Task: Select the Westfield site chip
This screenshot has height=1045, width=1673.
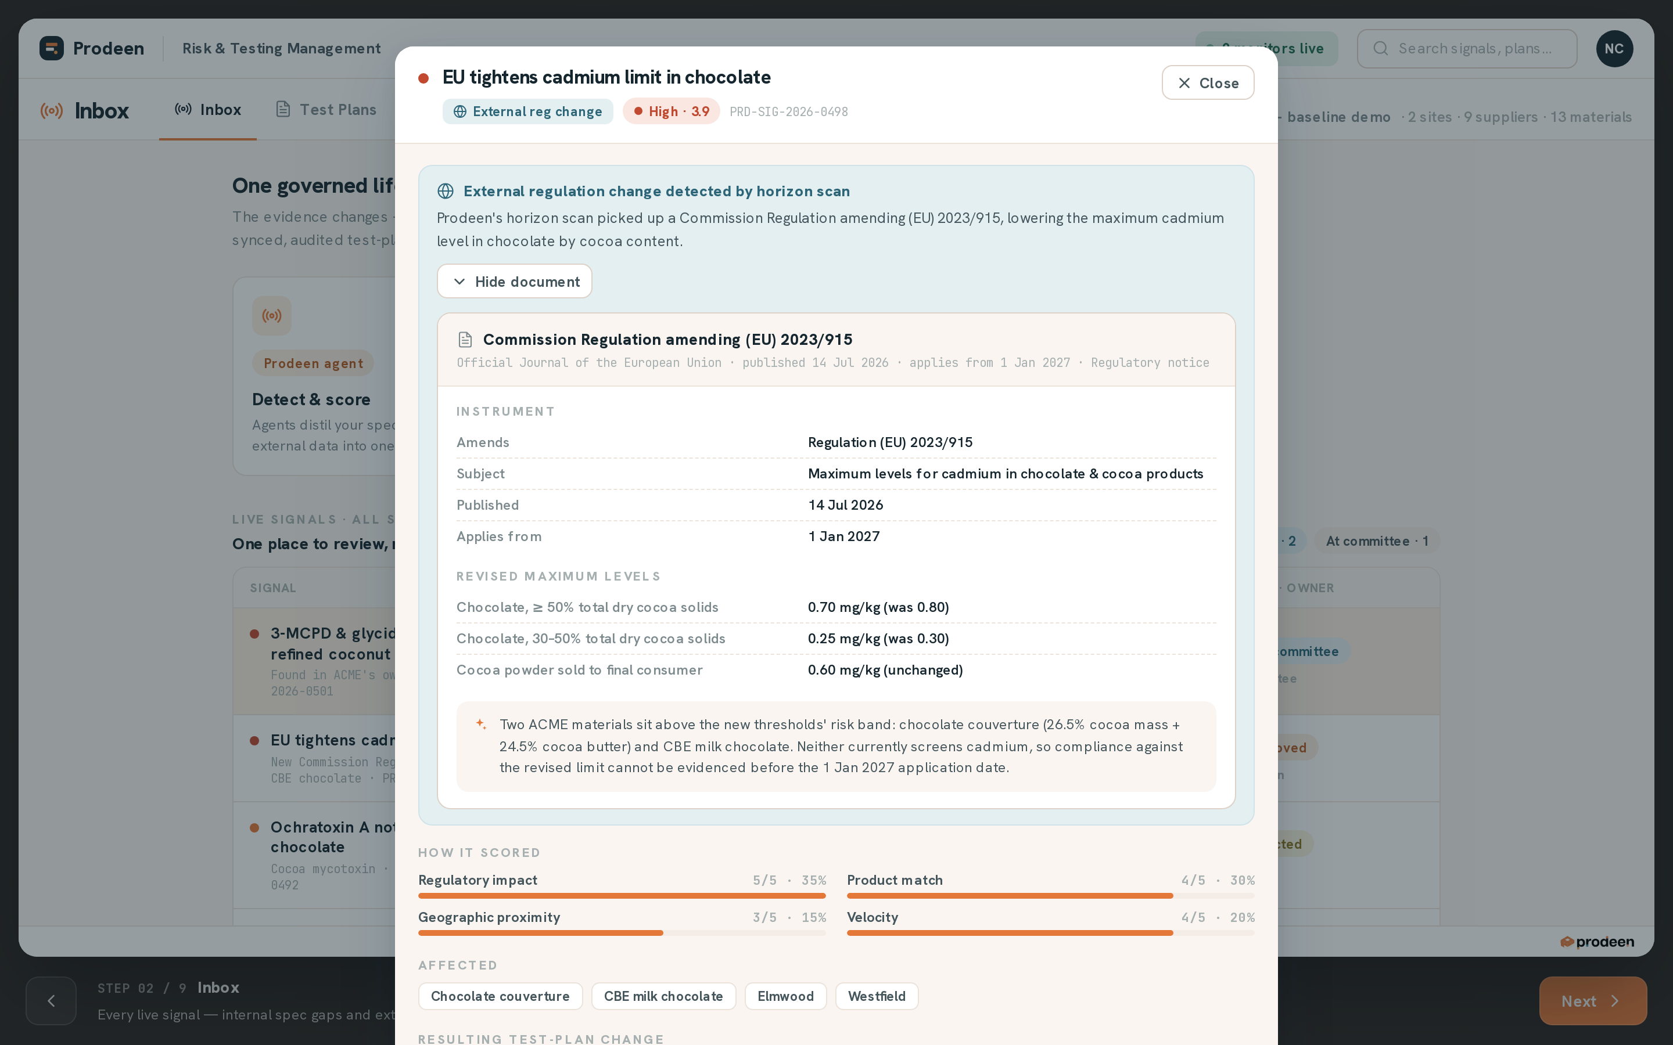Action: click(877, 996)
